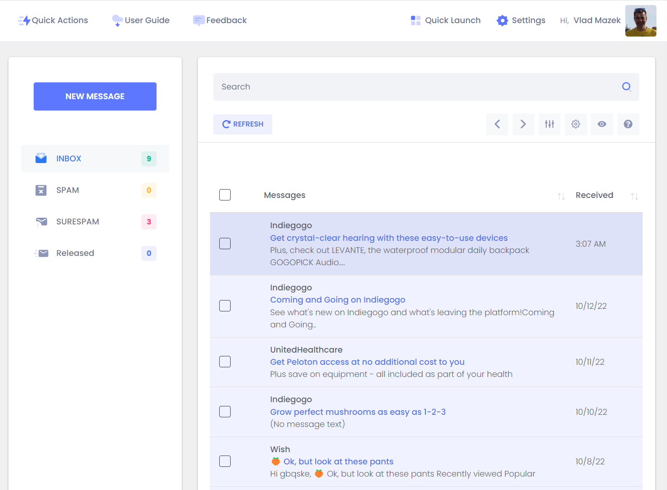Open the SURESPAM folder
Screen dimensions: 667x490
pos(77,221)
